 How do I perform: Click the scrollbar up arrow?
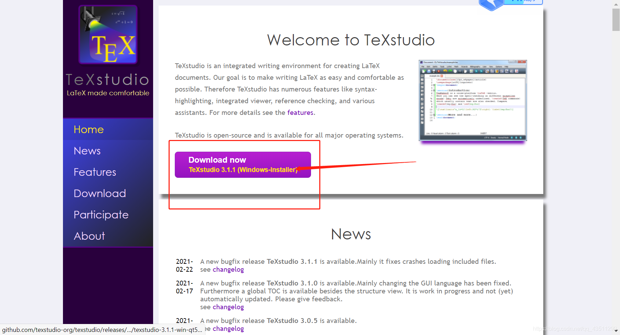[x=616, y=4]
